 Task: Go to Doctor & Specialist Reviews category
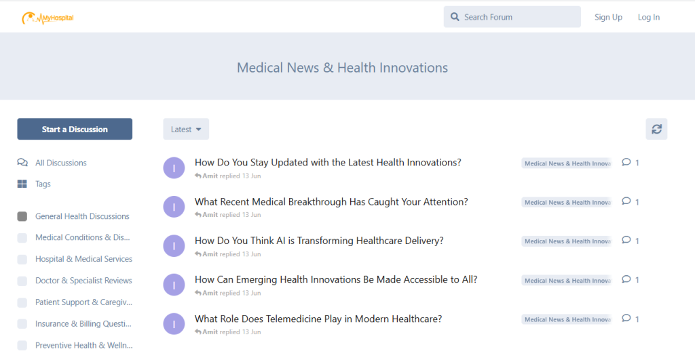83,281
